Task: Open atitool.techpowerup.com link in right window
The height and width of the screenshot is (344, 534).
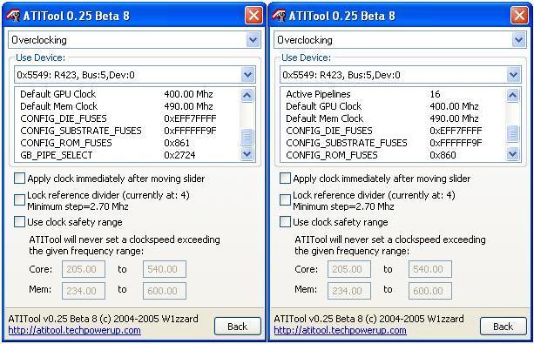Action: (x=340, y=330)
